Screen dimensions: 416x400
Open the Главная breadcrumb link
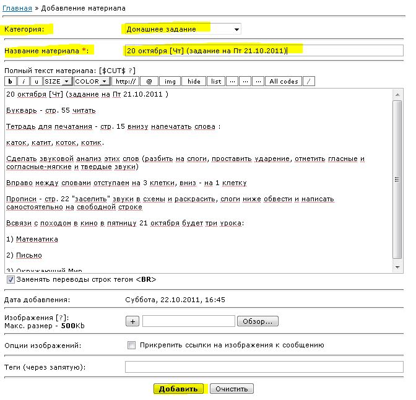17,8
